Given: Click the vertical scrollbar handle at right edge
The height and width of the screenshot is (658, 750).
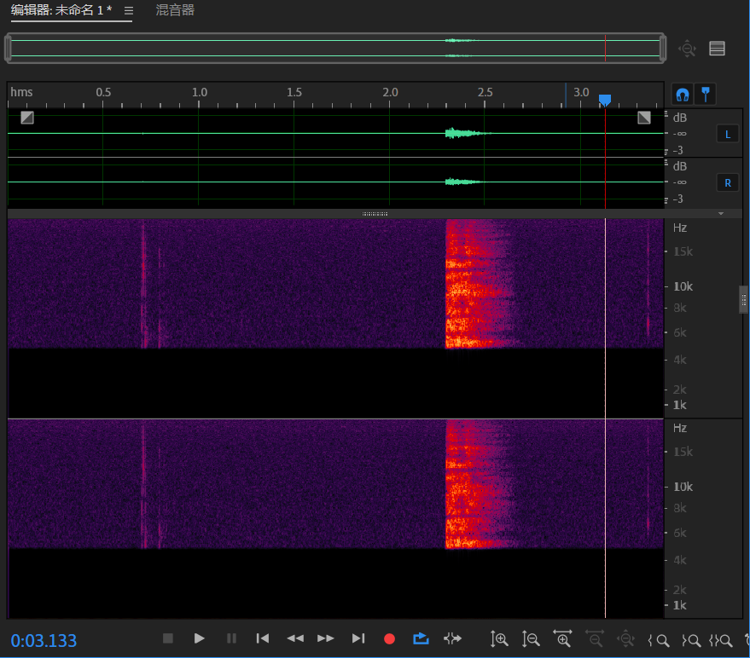Looking at the screenshot, I should coord(744,300).
